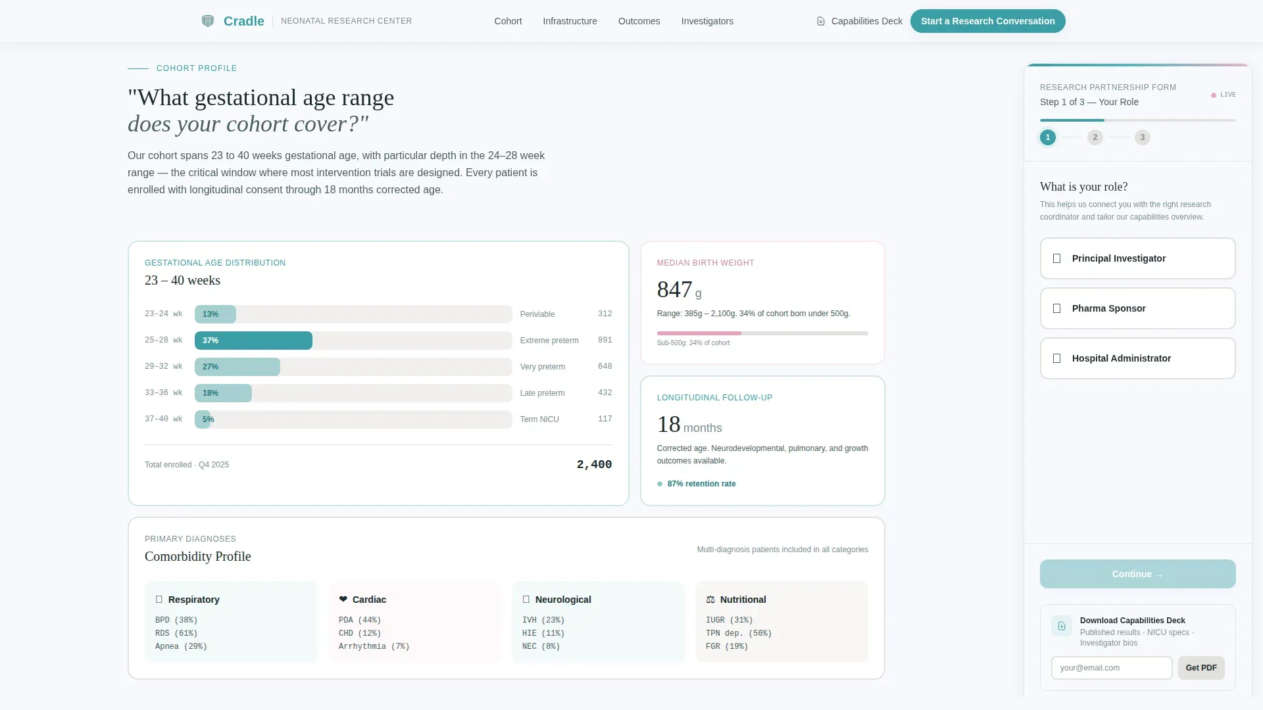Click the 'IVH (23%)' entry
The width and height of the screenshot is (1263, 710).
point(543,620)
